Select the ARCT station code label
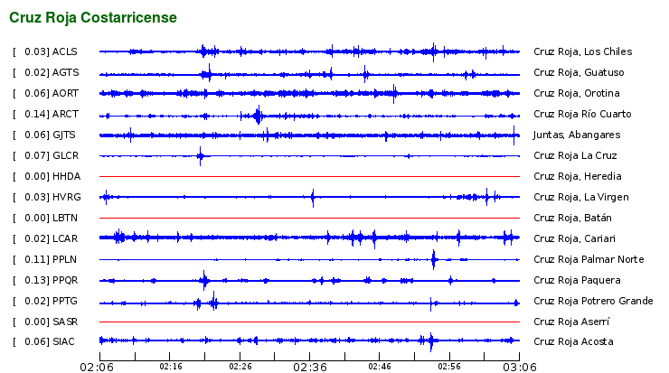Screen dimensions: 669x373 [65, 114]
